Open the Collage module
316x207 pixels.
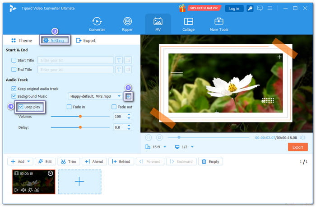(x=188, y=24)
